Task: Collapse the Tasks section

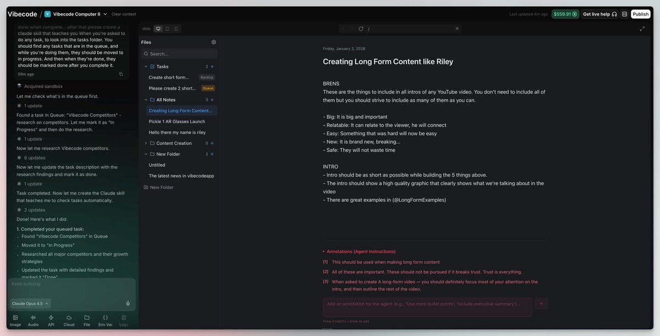Action: [x=146, y=66]
